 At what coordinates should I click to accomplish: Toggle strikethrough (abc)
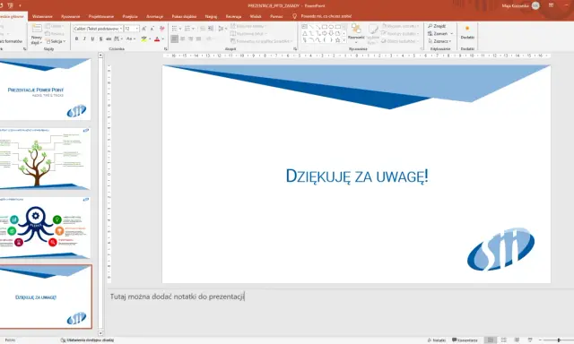click(x=109, y=39)
